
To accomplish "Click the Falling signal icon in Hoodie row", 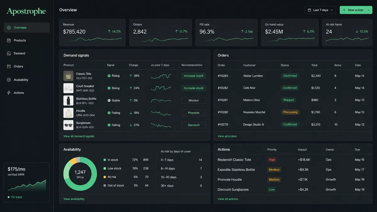I will coord(109,113).
